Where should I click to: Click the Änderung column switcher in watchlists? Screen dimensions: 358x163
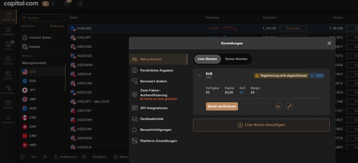point(57,26)
